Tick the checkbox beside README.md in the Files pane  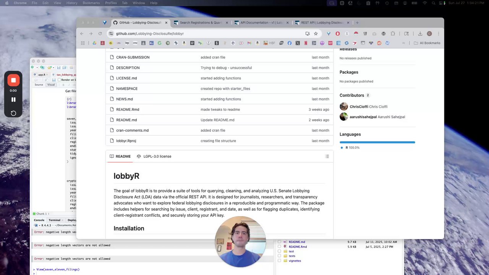click(x=279, y=242)
